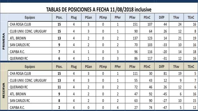This screenshot has width=198, height=111.
Task: Select QUERANDI RC in Reserva table
Action: click(19, 87)
